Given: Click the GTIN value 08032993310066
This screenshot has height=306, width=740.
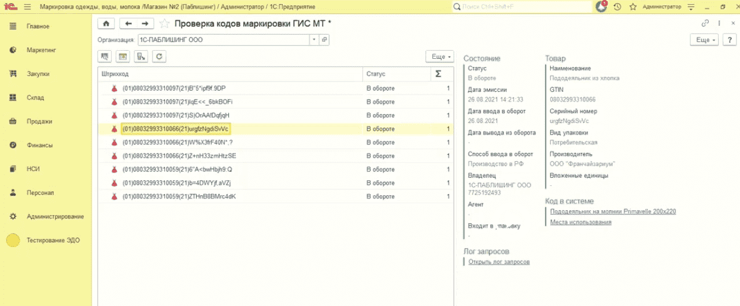Looking at the screenshot, I should [x=572, y=100].
